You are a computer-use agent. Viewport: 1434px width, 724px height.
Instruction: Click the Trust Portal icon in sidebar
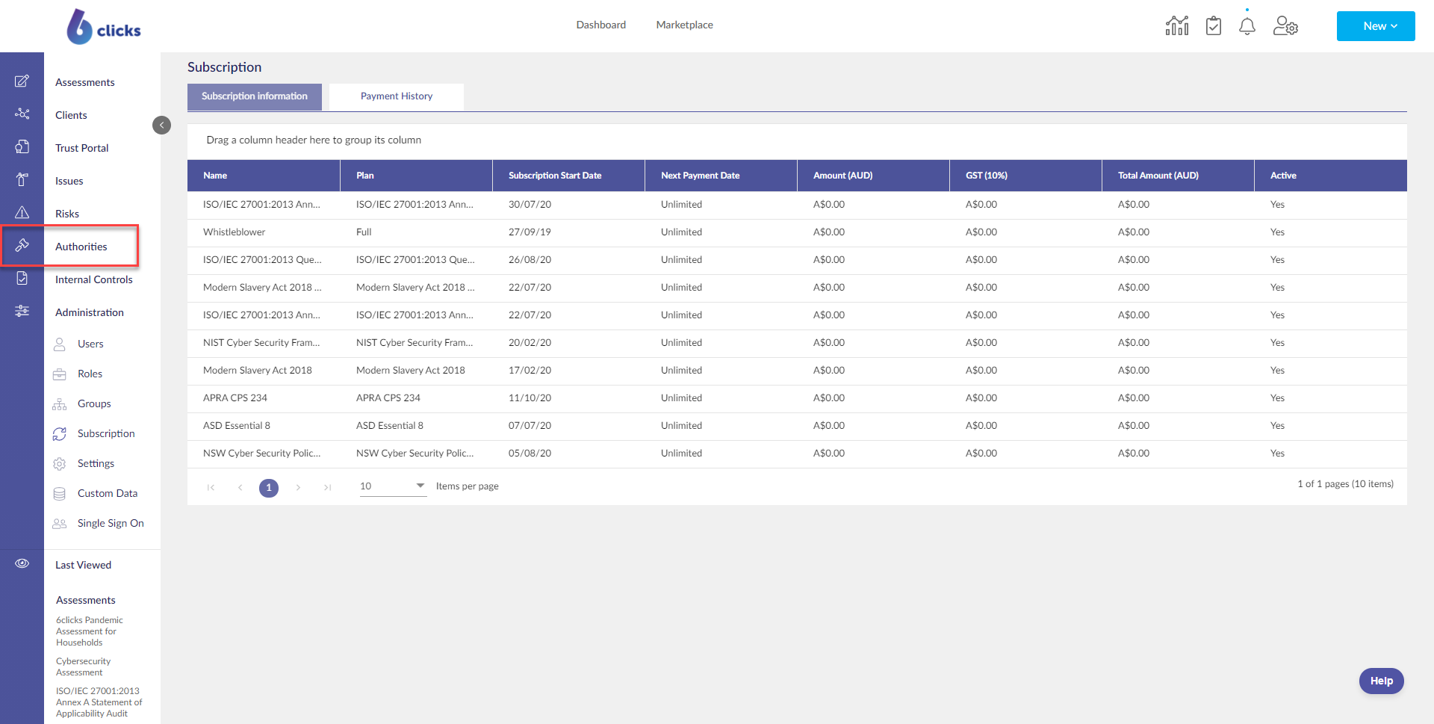coord(22,146)
